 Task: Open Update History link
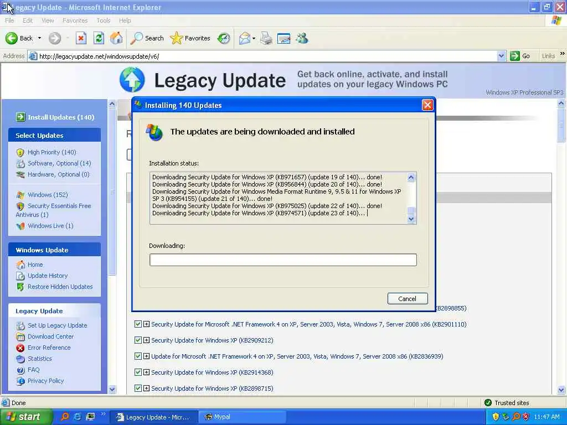pos(48,276)
